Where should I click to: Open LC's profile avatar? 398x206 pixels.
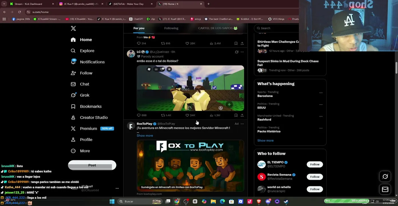(131, 54)
